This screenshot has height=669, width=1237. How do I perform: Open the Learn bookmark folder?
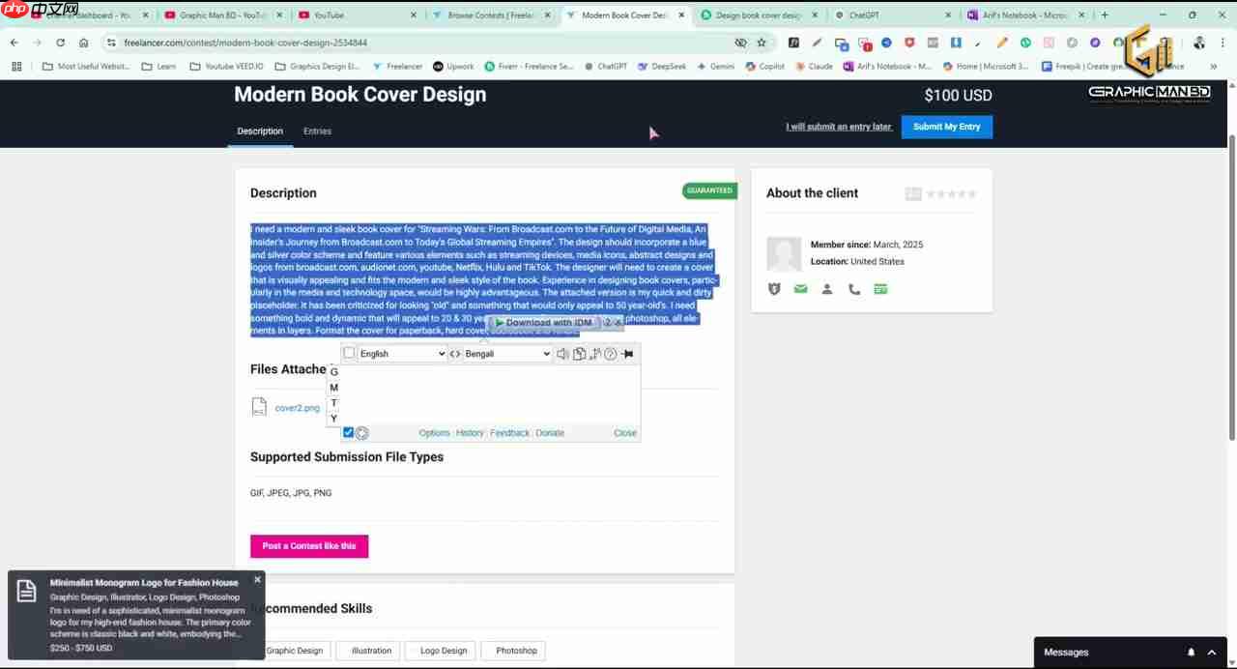pyautogui.click(x=159, y=67)
